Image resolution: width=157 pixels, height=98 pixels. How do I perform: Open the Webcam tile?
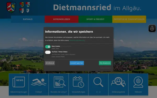pyautogui.click(x=138, y=84)
